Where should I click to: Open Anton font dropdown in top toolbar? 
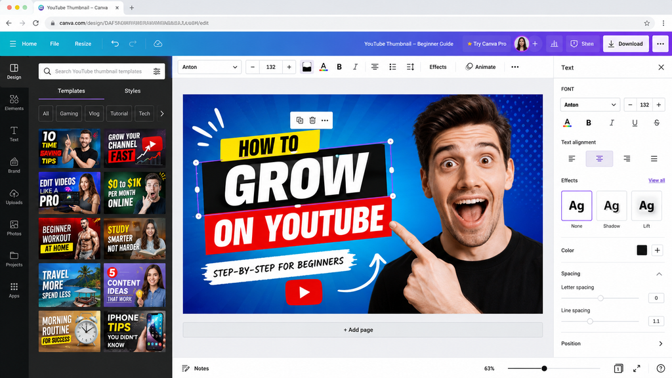click(x=209, y=67)
